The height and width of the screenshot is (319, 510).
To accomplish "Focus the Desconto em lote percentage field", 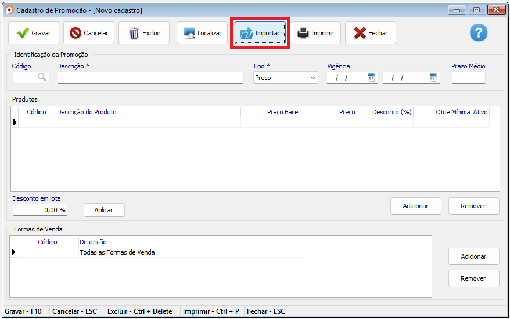I will [x=39, y=210].
